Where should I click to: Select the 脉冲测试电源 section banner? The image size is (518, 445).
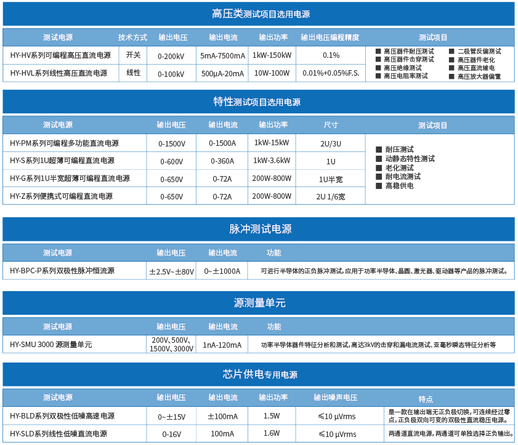tap(259, 229)
